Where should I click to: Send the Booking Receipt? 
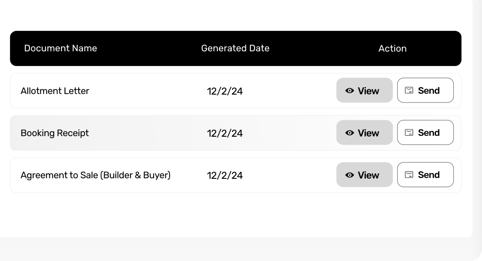(x=425, y=132)
